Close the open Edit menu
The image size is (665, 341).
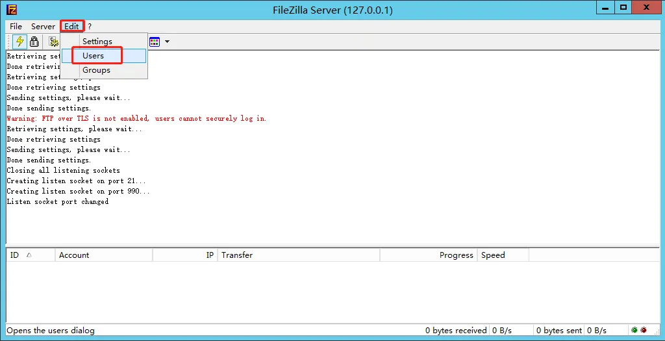(x=71, y=26)
